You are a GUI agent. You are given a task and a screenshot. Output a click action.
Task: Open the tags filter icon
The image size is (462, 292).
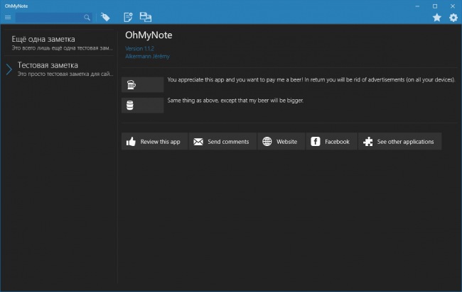105,17
